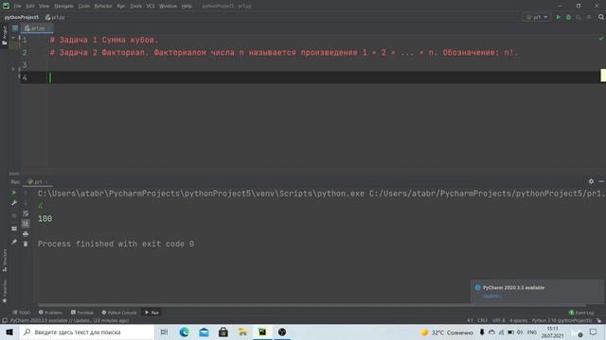The width and height of the screenshot is (606, 340).
Task: Open the File menu
Action: click(x=17, y=7)
